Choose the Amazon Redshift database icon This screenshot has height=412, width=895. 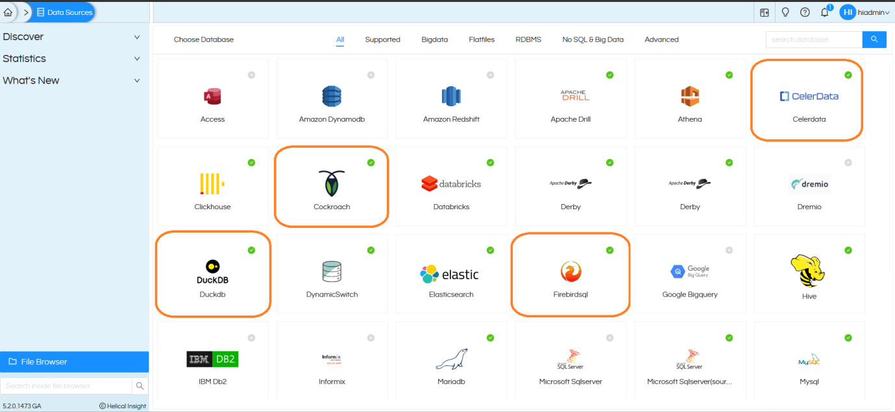[x=451, y=97]
